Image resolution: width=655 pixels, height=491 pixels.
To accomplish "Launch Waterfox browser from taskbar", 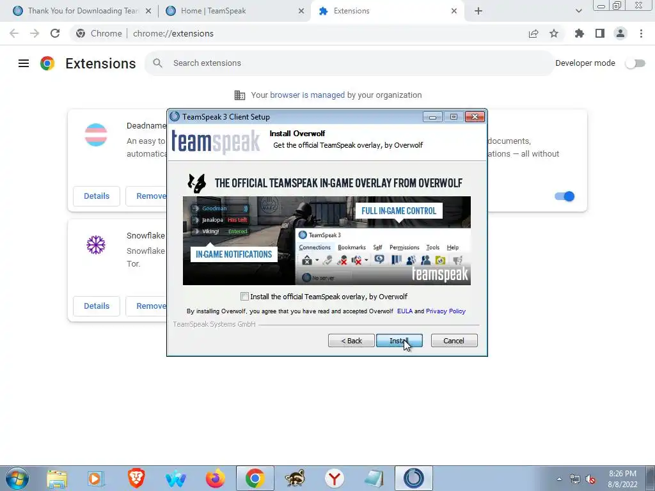I will click(x=175, y=478).
